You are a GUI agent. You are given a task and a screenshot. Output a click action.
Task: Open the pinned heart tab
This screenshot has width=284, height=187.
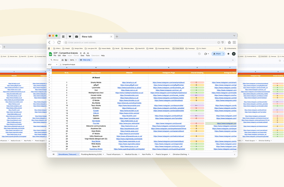tap(70, 36)
